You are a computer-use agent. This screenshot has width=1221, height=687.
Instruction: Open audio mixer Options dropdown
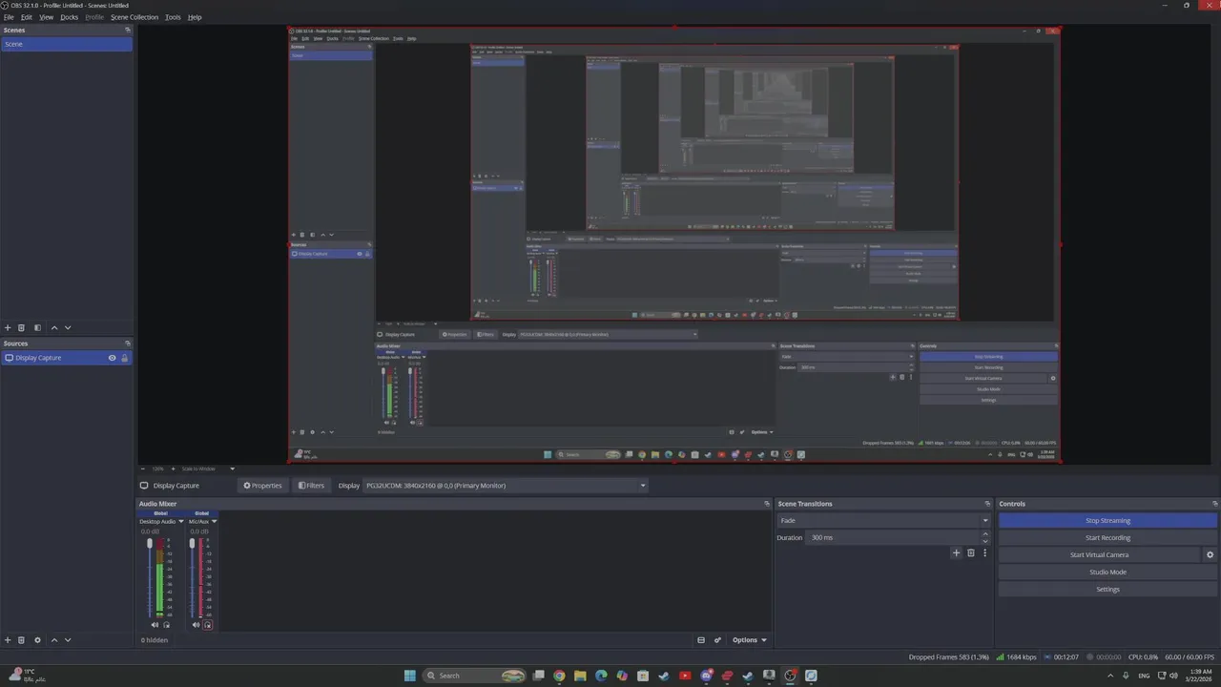749,640
